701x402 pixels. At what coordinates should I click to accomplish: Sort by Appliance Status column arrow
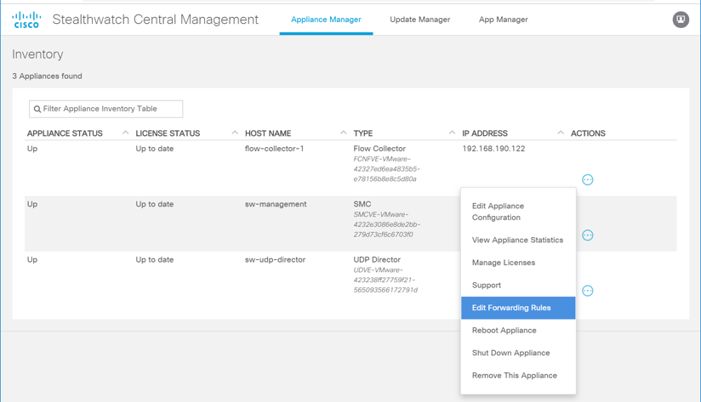pos(126,133)
